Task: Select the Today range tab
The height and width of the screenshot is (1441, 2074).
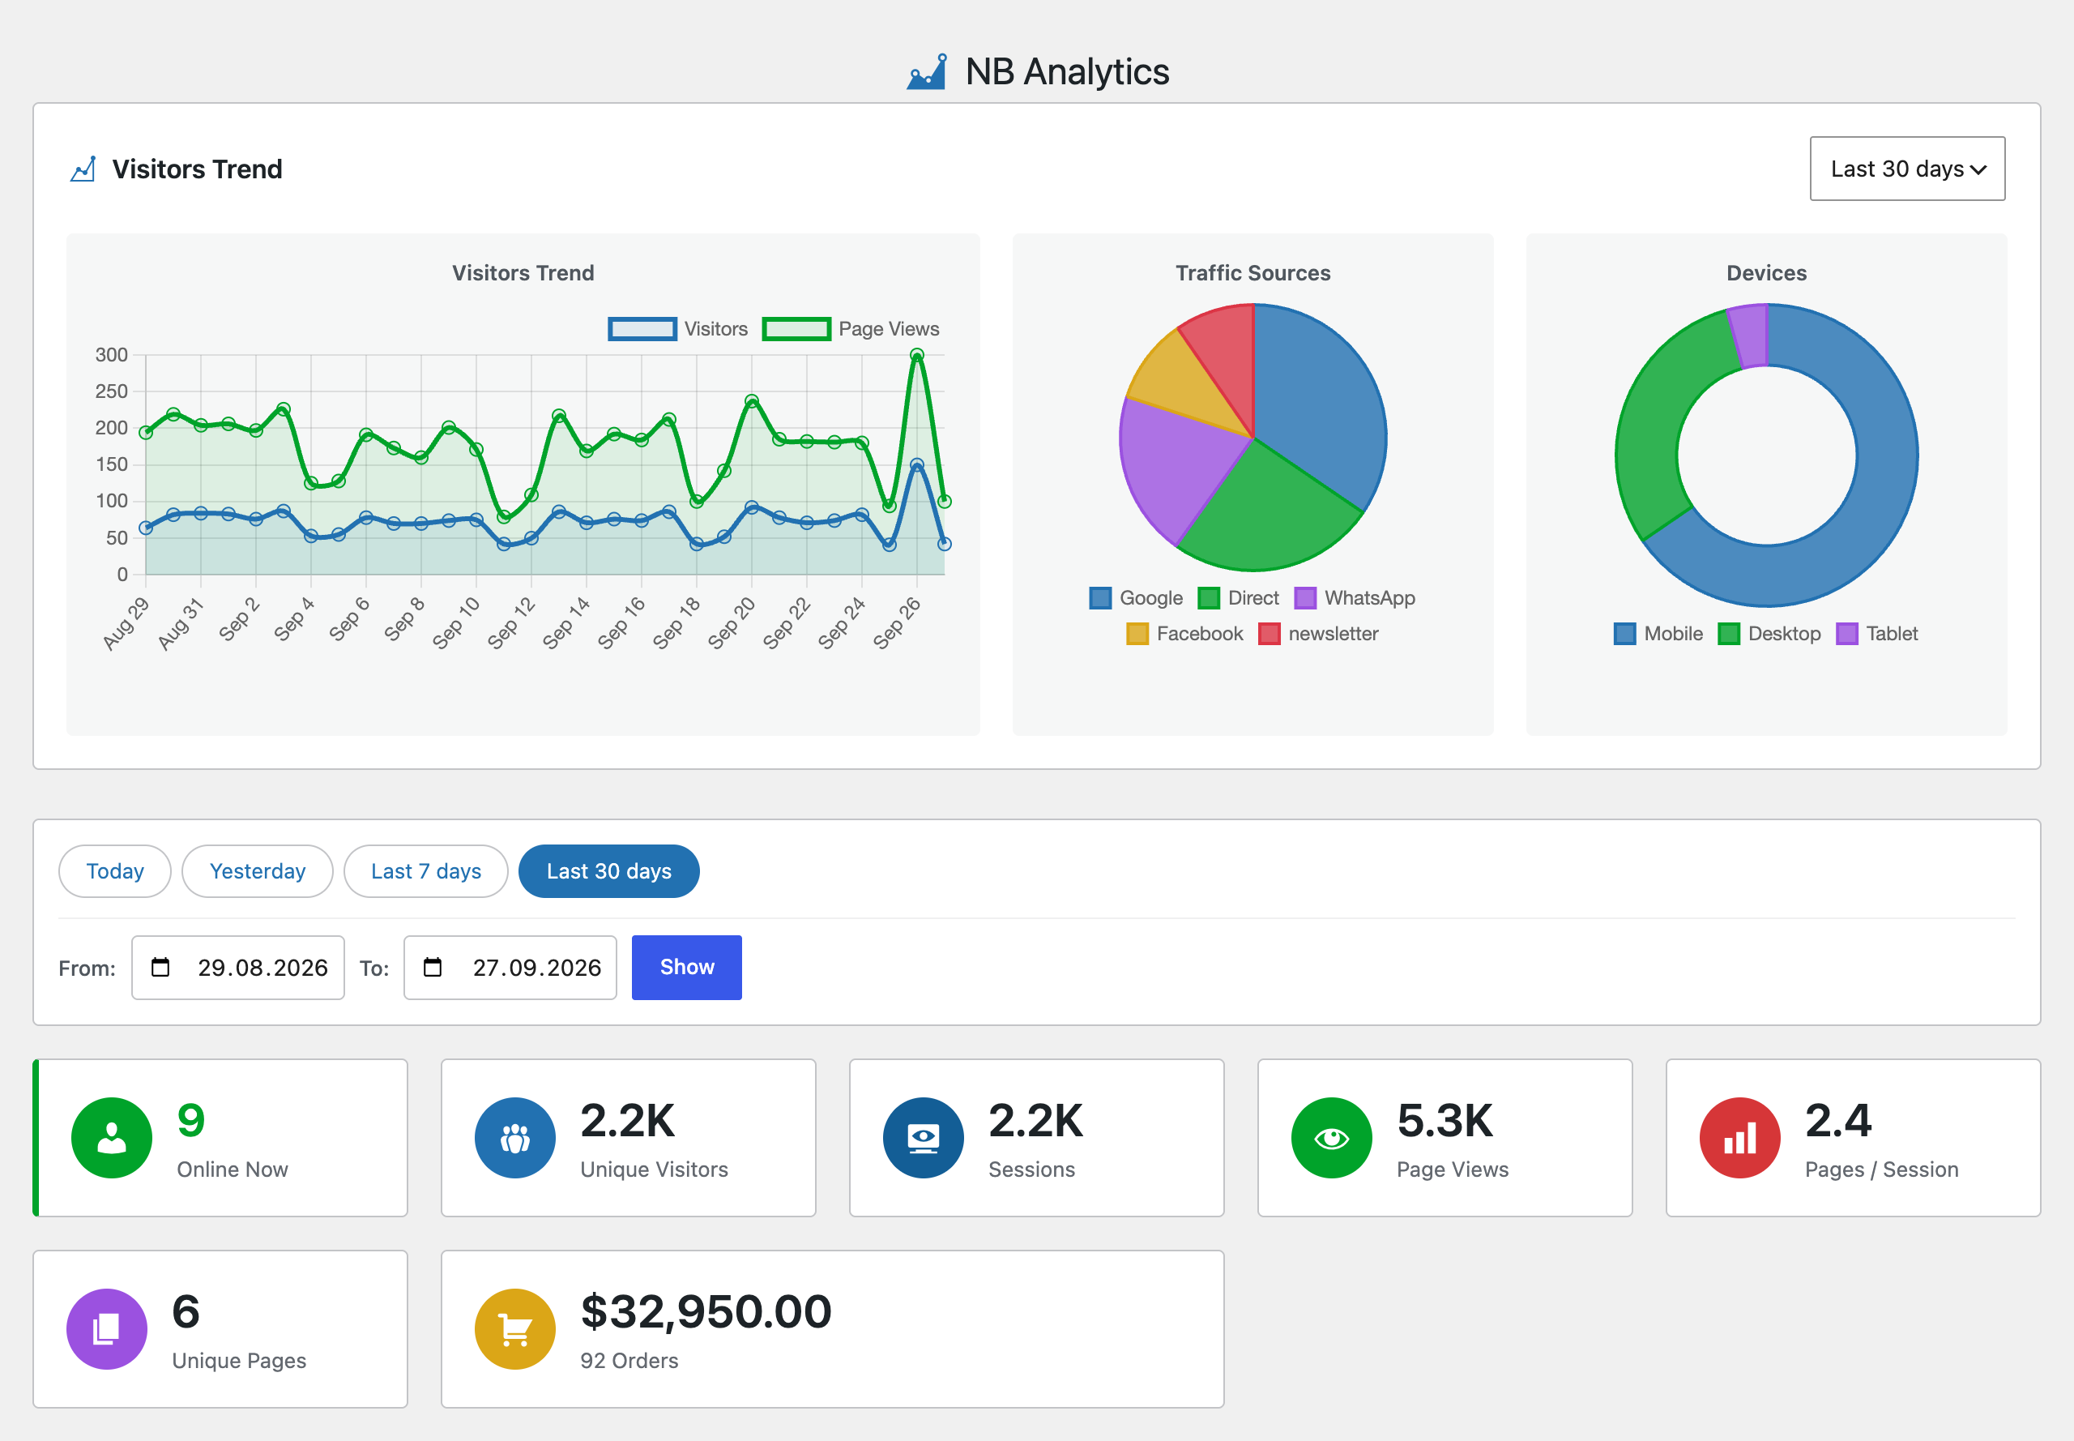Action: click(x=114, y=871)
